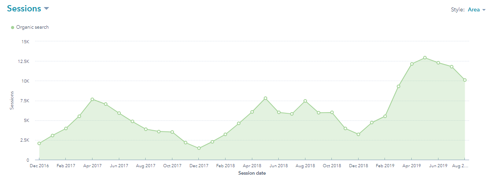
Task: Select the last data point, Aug 2019
Action: pyautogui.click(x=465, y=80)
